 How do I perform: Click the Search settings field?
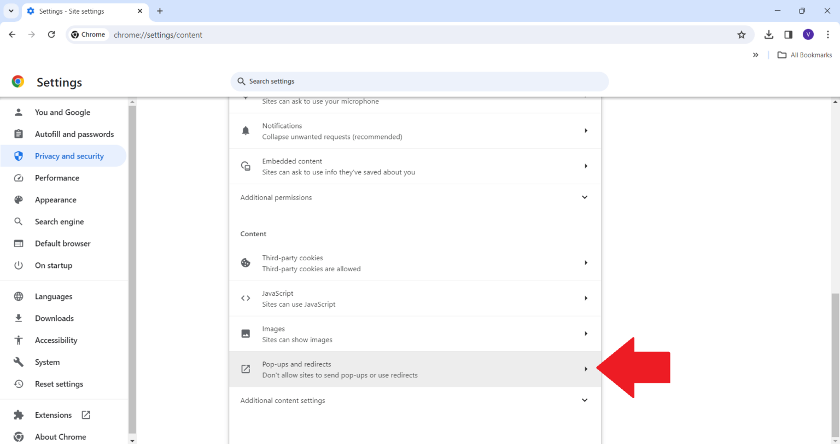click(x=419, y=81)
